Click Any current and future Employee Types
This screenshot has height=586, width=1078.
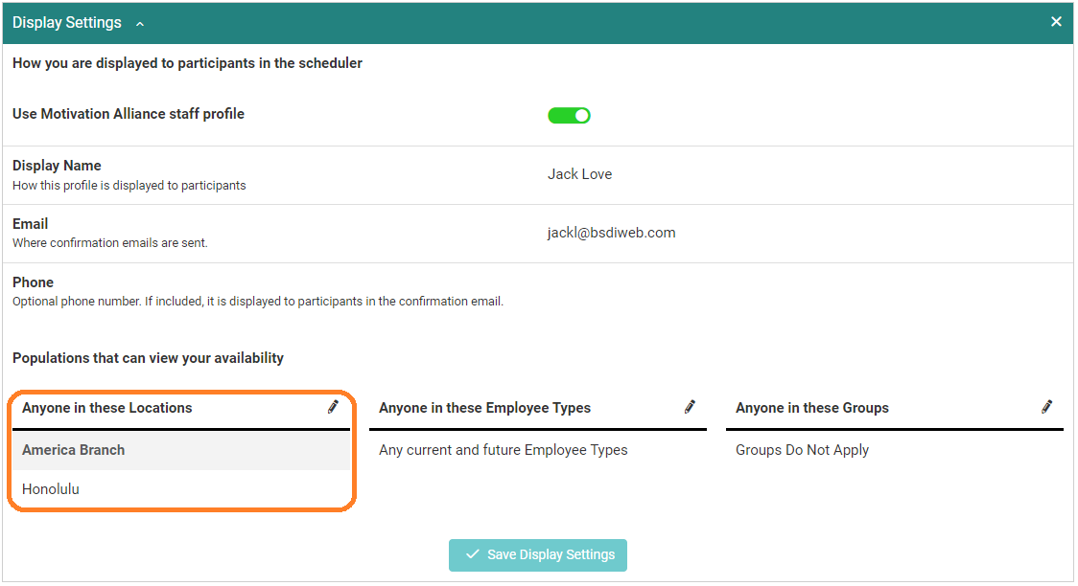point(503,450)
